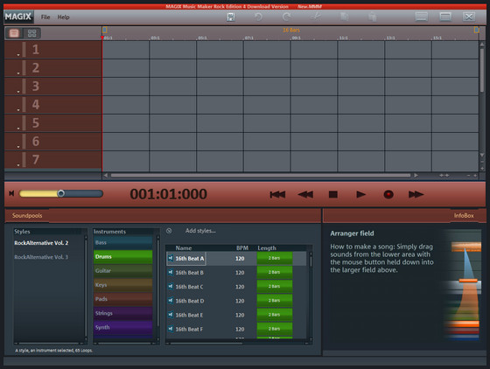Choose the Pads instrument
The width and height of the screenshot is (490, 369).
point(122,299)
